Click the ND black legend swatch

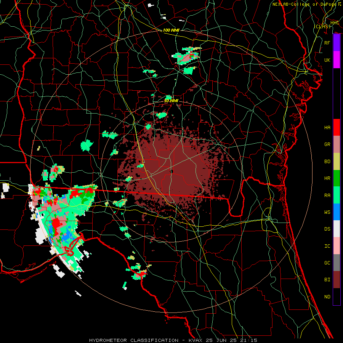pos(337,297)
